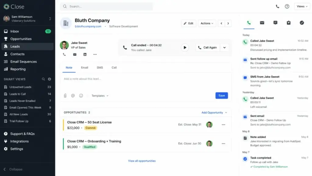The width and height of the screenshot is (312, 176).
Task: Open Untouched Leads smart view
Action: coord(27,87)
